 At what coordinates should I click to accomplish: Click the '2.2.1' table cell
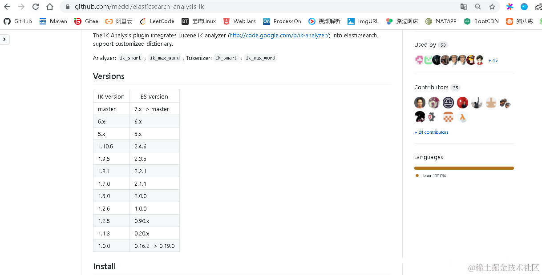click(x=154, y=171)
